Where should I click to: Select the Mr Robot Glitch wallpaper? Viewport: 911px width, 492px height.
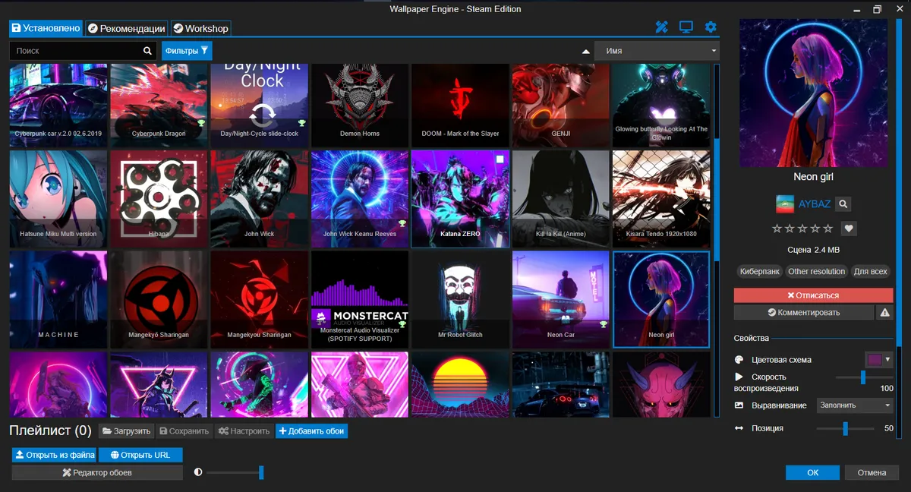(460, 299)
